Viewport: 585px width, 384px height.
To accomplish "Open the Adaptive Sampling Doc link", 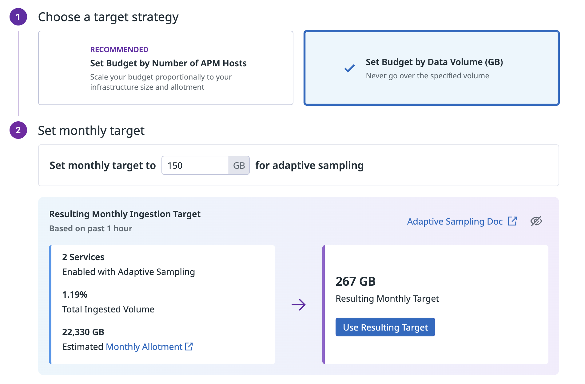I will [455, 221].
